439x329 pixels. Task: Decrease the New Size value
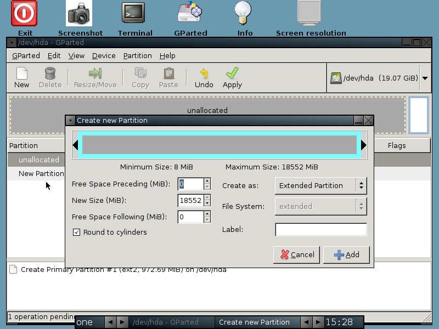(x=207, y=203)
